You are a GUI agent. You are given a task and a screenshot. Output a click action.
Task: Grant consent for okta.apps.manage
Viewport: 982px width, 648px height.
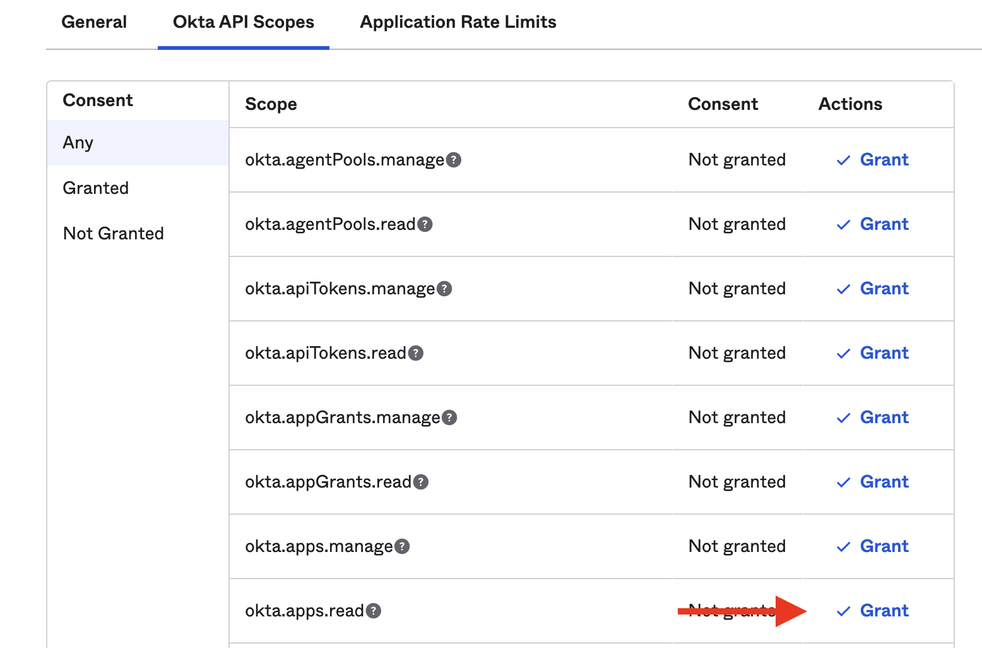(884, 546)
